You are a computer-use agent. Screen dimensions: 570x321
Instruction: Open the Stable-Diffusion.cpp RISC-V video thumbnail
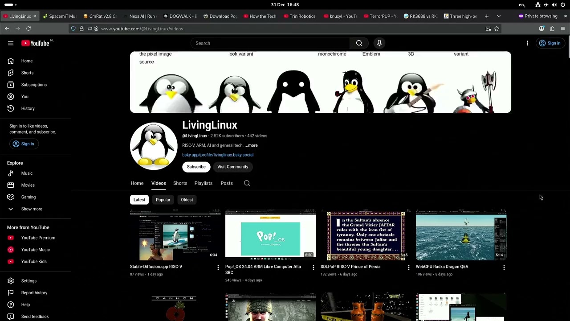(175, 235)
